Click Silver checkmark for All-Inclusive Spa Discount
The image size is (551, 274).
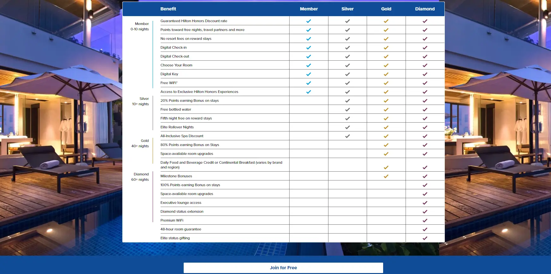[x=347, y=136]
